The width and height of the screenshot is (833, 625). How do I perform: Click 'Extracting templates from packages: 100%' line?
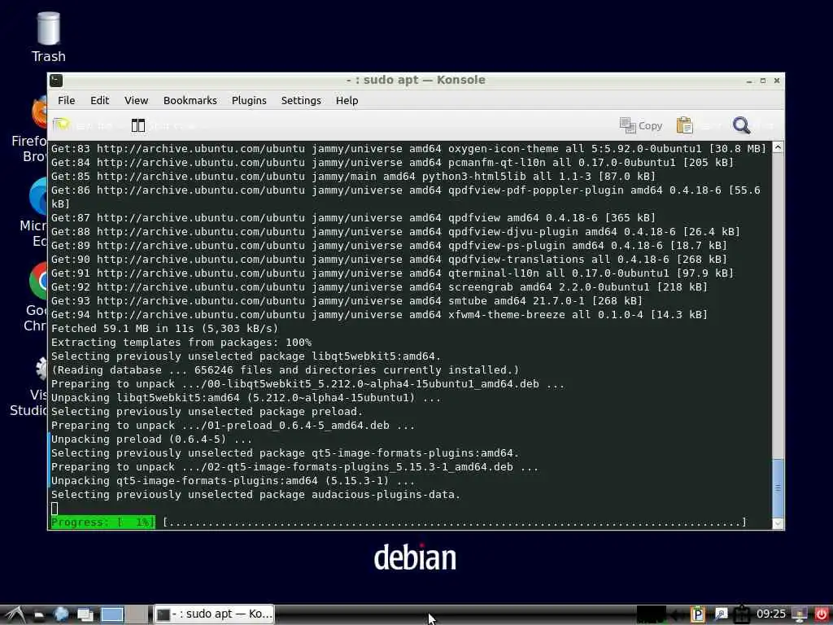click(x=181, y=343)
